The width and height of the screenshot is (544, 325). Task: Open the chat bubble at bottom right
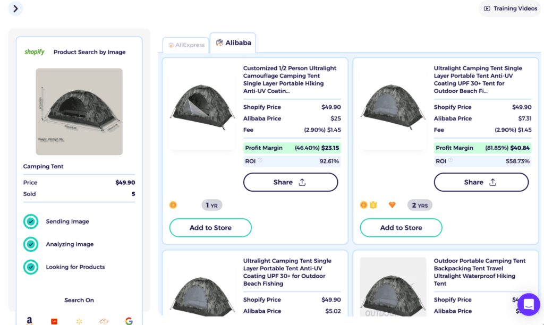(x=528, y=304)
